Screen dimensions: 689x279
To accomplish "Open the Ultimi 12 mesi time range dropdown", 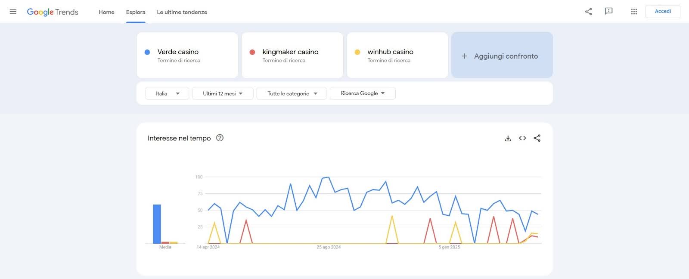I will pos(223,93).
